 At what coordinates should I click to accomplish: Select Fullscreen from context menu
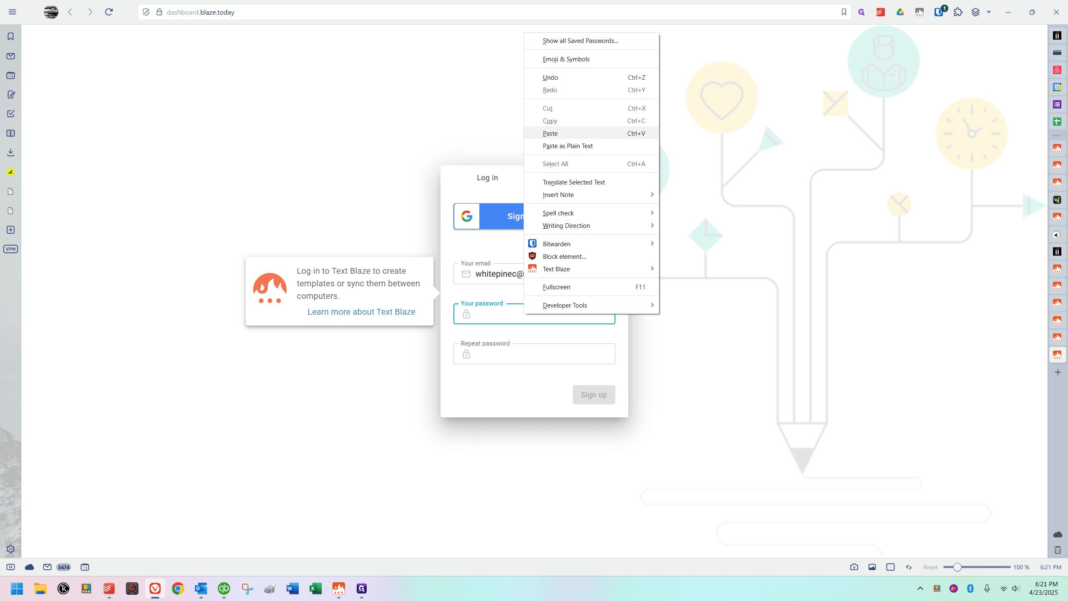(x=591, y=287)
